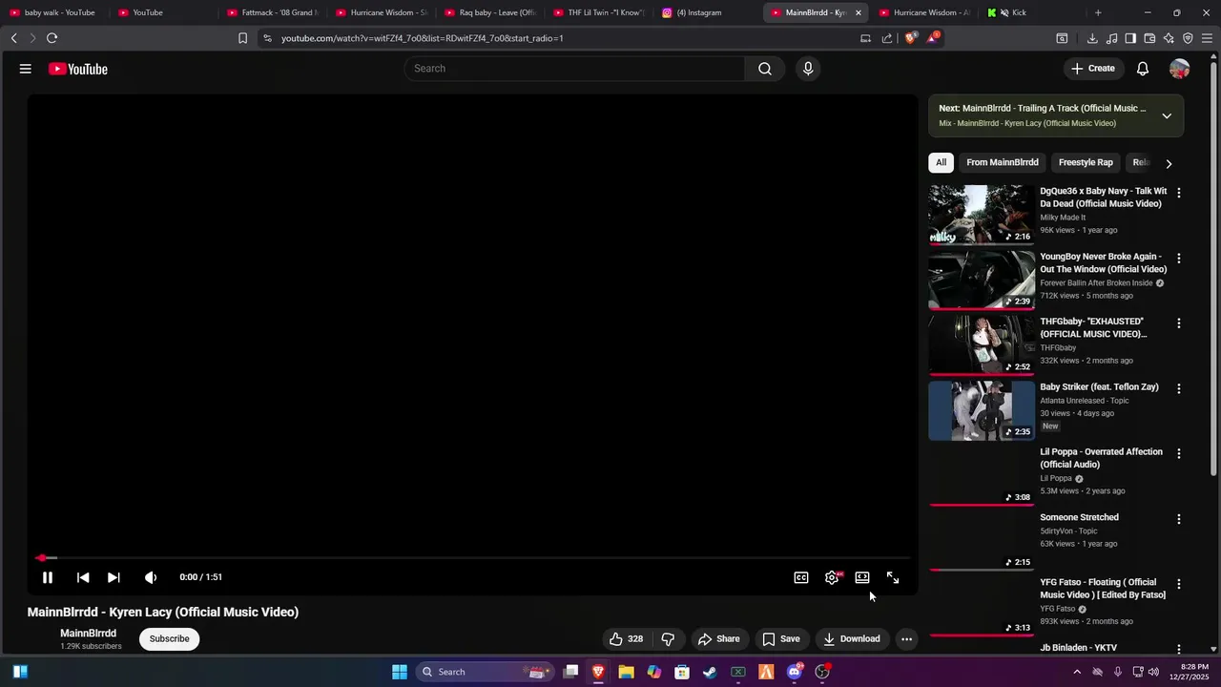The height and width of the screenshot is (687, 1221).
Task: Like the video with thumbs up
Action: pos(626,639)
